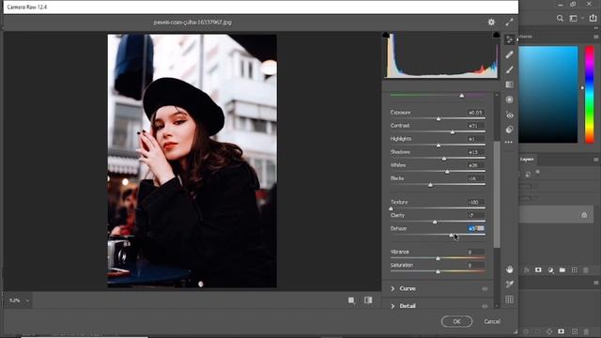The height and width of the screenshot is (338, 601).
Task: Select the Color Sampler eyedropper tool
Action: [x=509, y=284]
